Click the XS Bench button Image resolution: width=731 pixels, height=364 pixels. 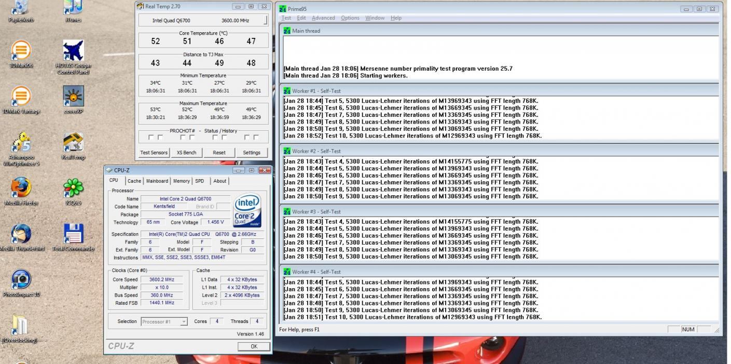pos(186,153)
